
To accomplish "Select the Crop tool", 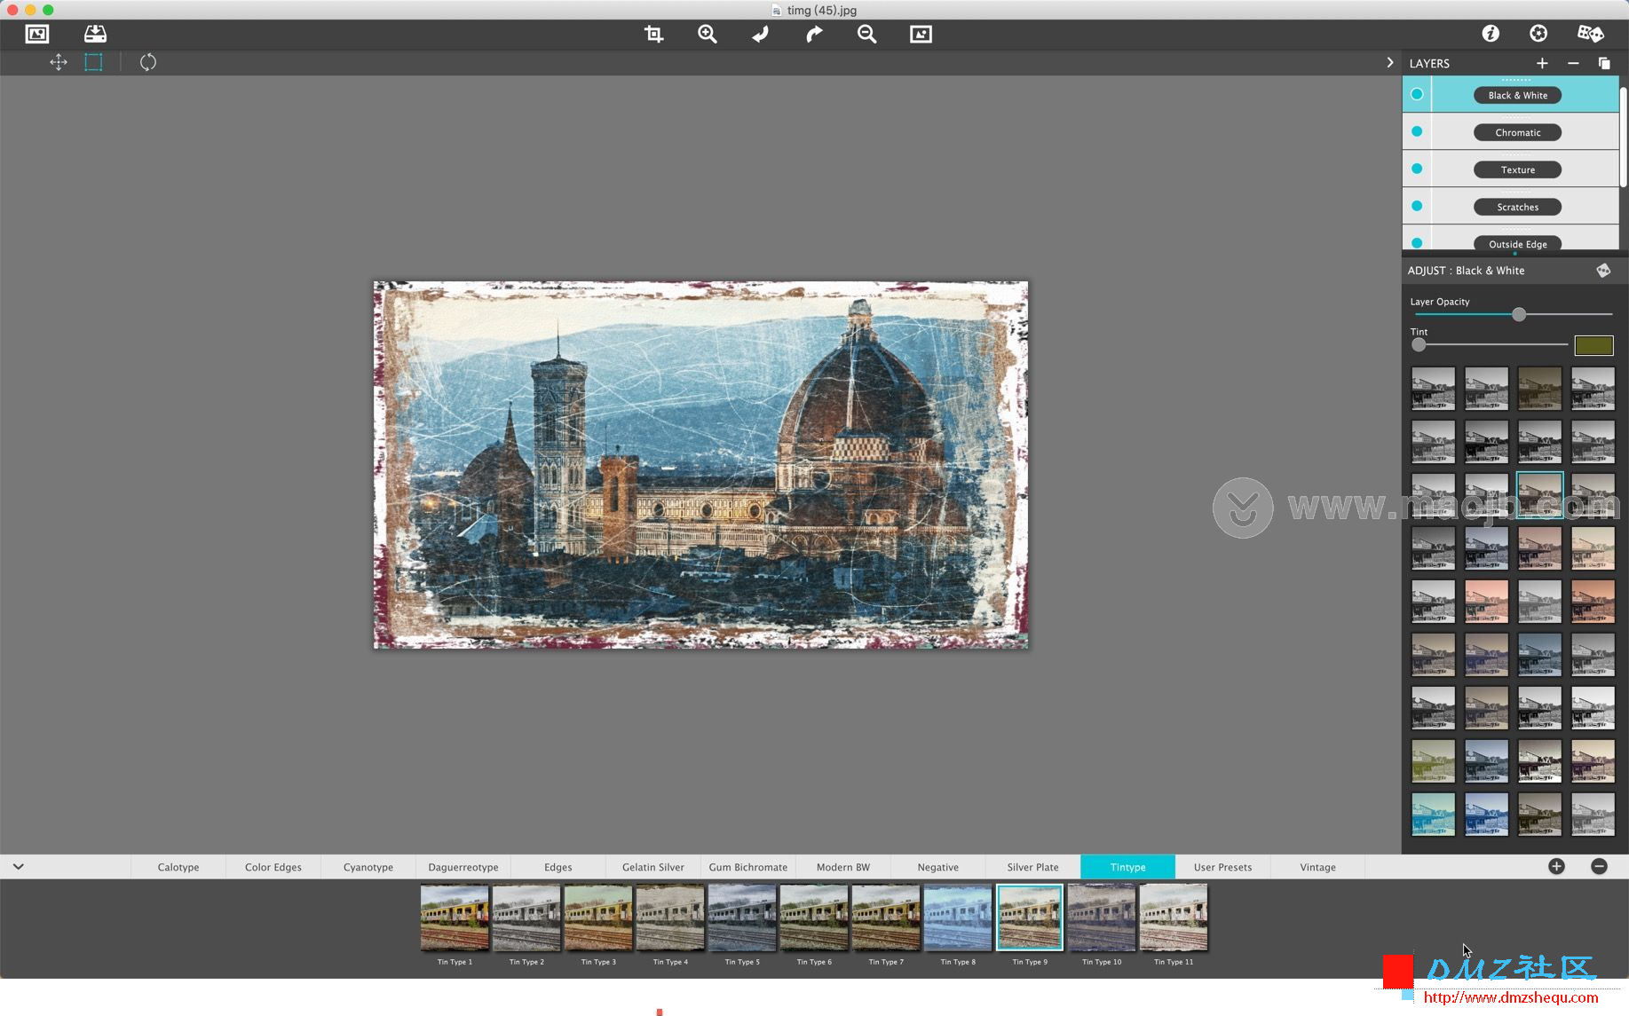I will click(x=654, y=34).
